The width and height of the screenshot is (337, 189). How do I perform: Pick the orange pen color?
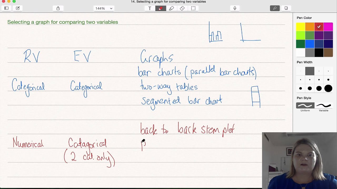310,27
